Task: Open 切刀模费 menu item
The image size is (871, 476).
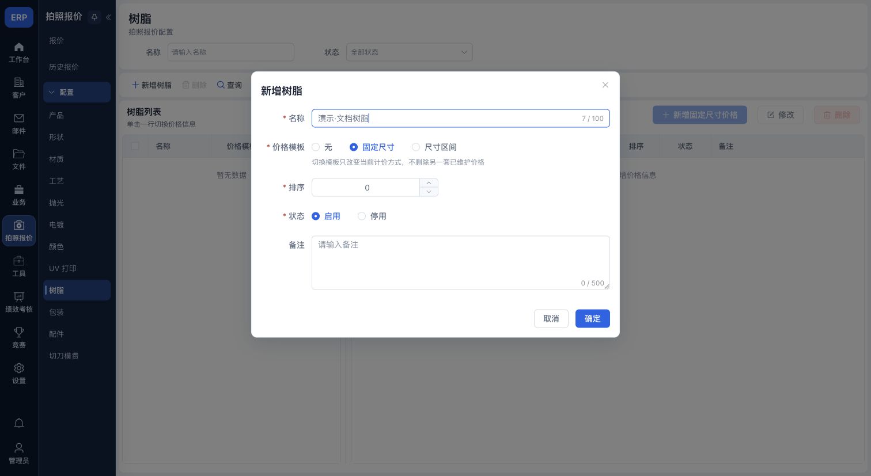Action: point(77,356)
